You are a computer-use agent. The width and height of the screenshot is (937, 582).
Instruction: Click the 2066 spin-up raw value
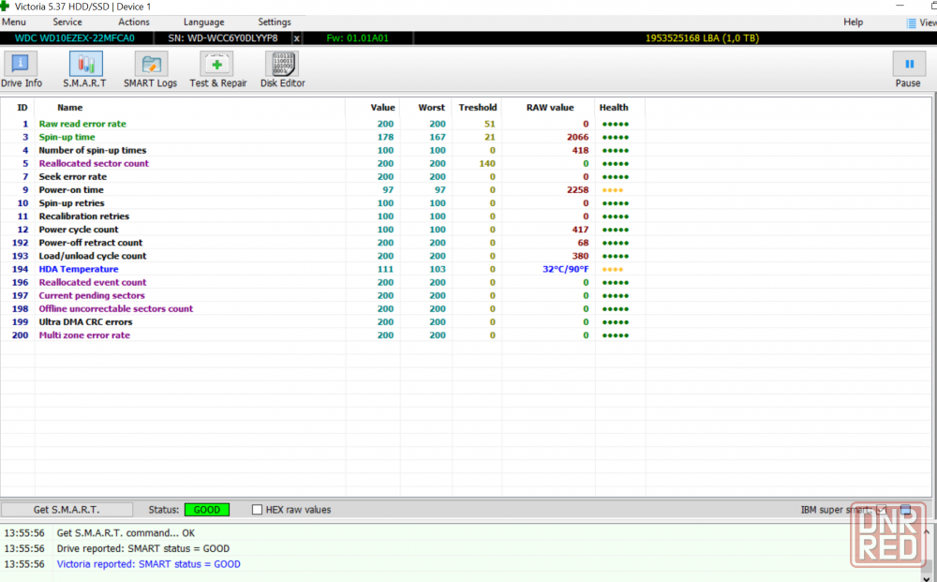(577, 137)
